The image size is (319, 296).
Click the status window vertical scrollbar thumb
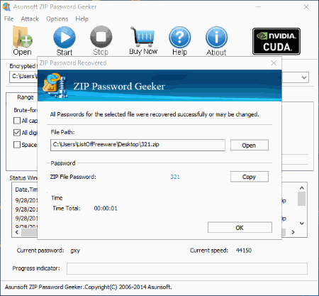click(x=301, y=199)
